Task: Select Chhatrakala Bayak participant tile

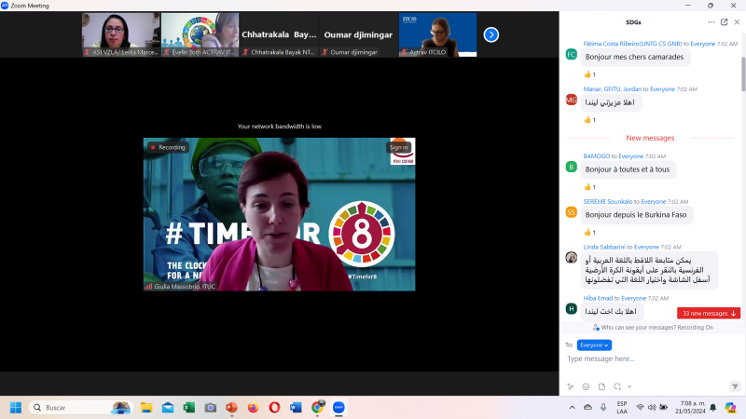Action: (279, 34)
